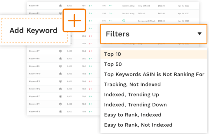This screenshot has width=209, height=134.
Task: Click the green up arrow in Keyword 13 row
Action: pyautogui.click(x=90, y=96)
